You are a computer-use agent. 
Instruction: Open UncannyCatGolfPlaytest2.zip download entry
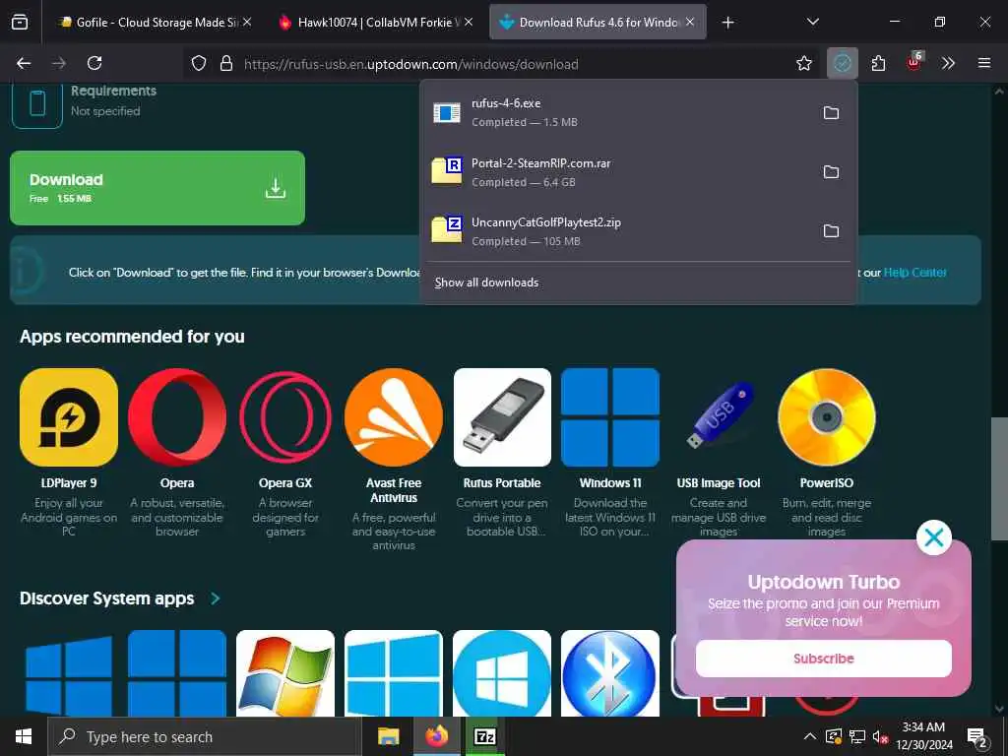[x=617, y=231]
